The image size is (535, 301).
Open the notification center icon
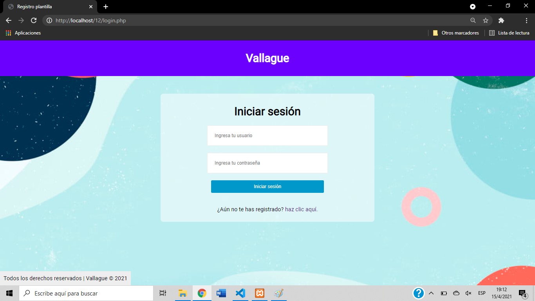[x=523, y=293]
